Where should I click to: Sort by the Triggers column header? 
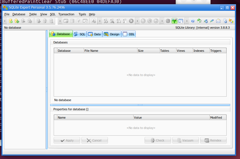pos(218,51)
